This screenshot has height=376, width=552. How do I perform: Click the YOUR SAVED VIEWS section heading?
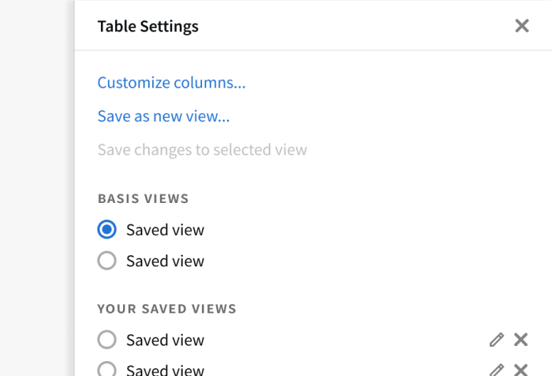166,309
